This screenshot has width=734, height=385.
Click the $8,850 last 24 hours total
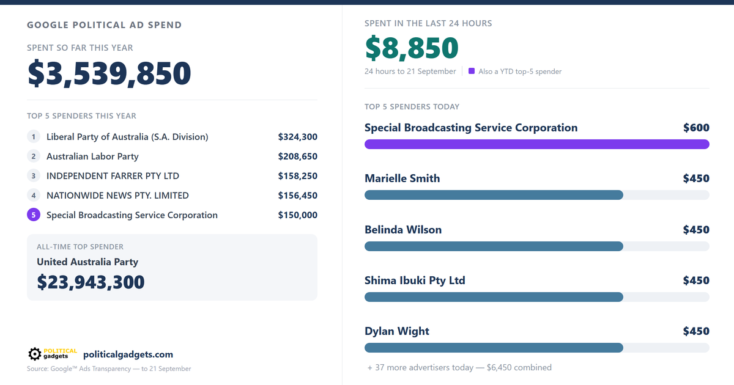(412, 48)
